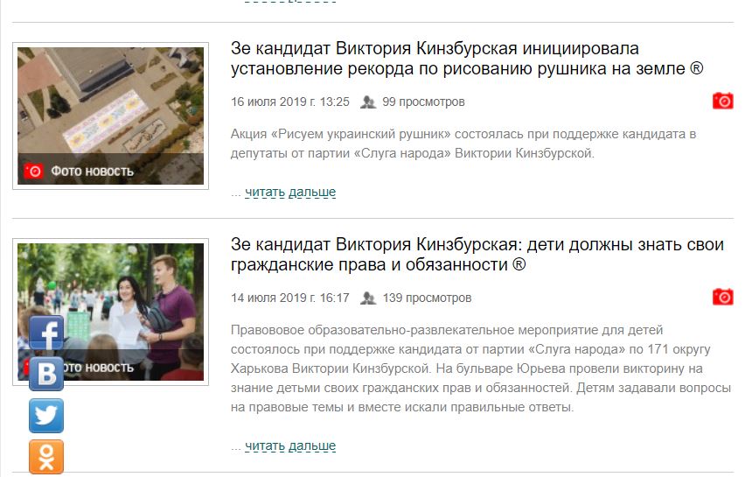Open the рушник record article headline
Image resolution: width=752 pixels, height=477 pixels.
(467, 59)
